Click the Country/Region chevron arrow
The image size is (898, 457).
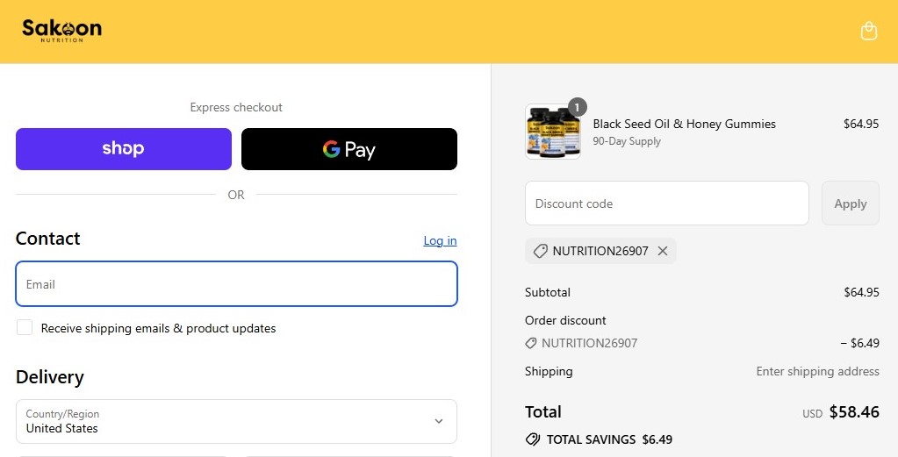pyautogui.click(x=439, y=422)
